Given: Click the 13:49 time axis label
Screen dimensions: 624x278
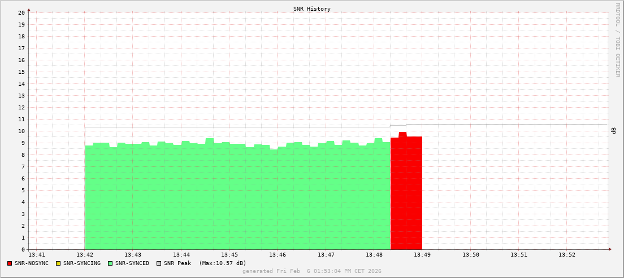Looking at the screenshot, I should tap(422, 255).
